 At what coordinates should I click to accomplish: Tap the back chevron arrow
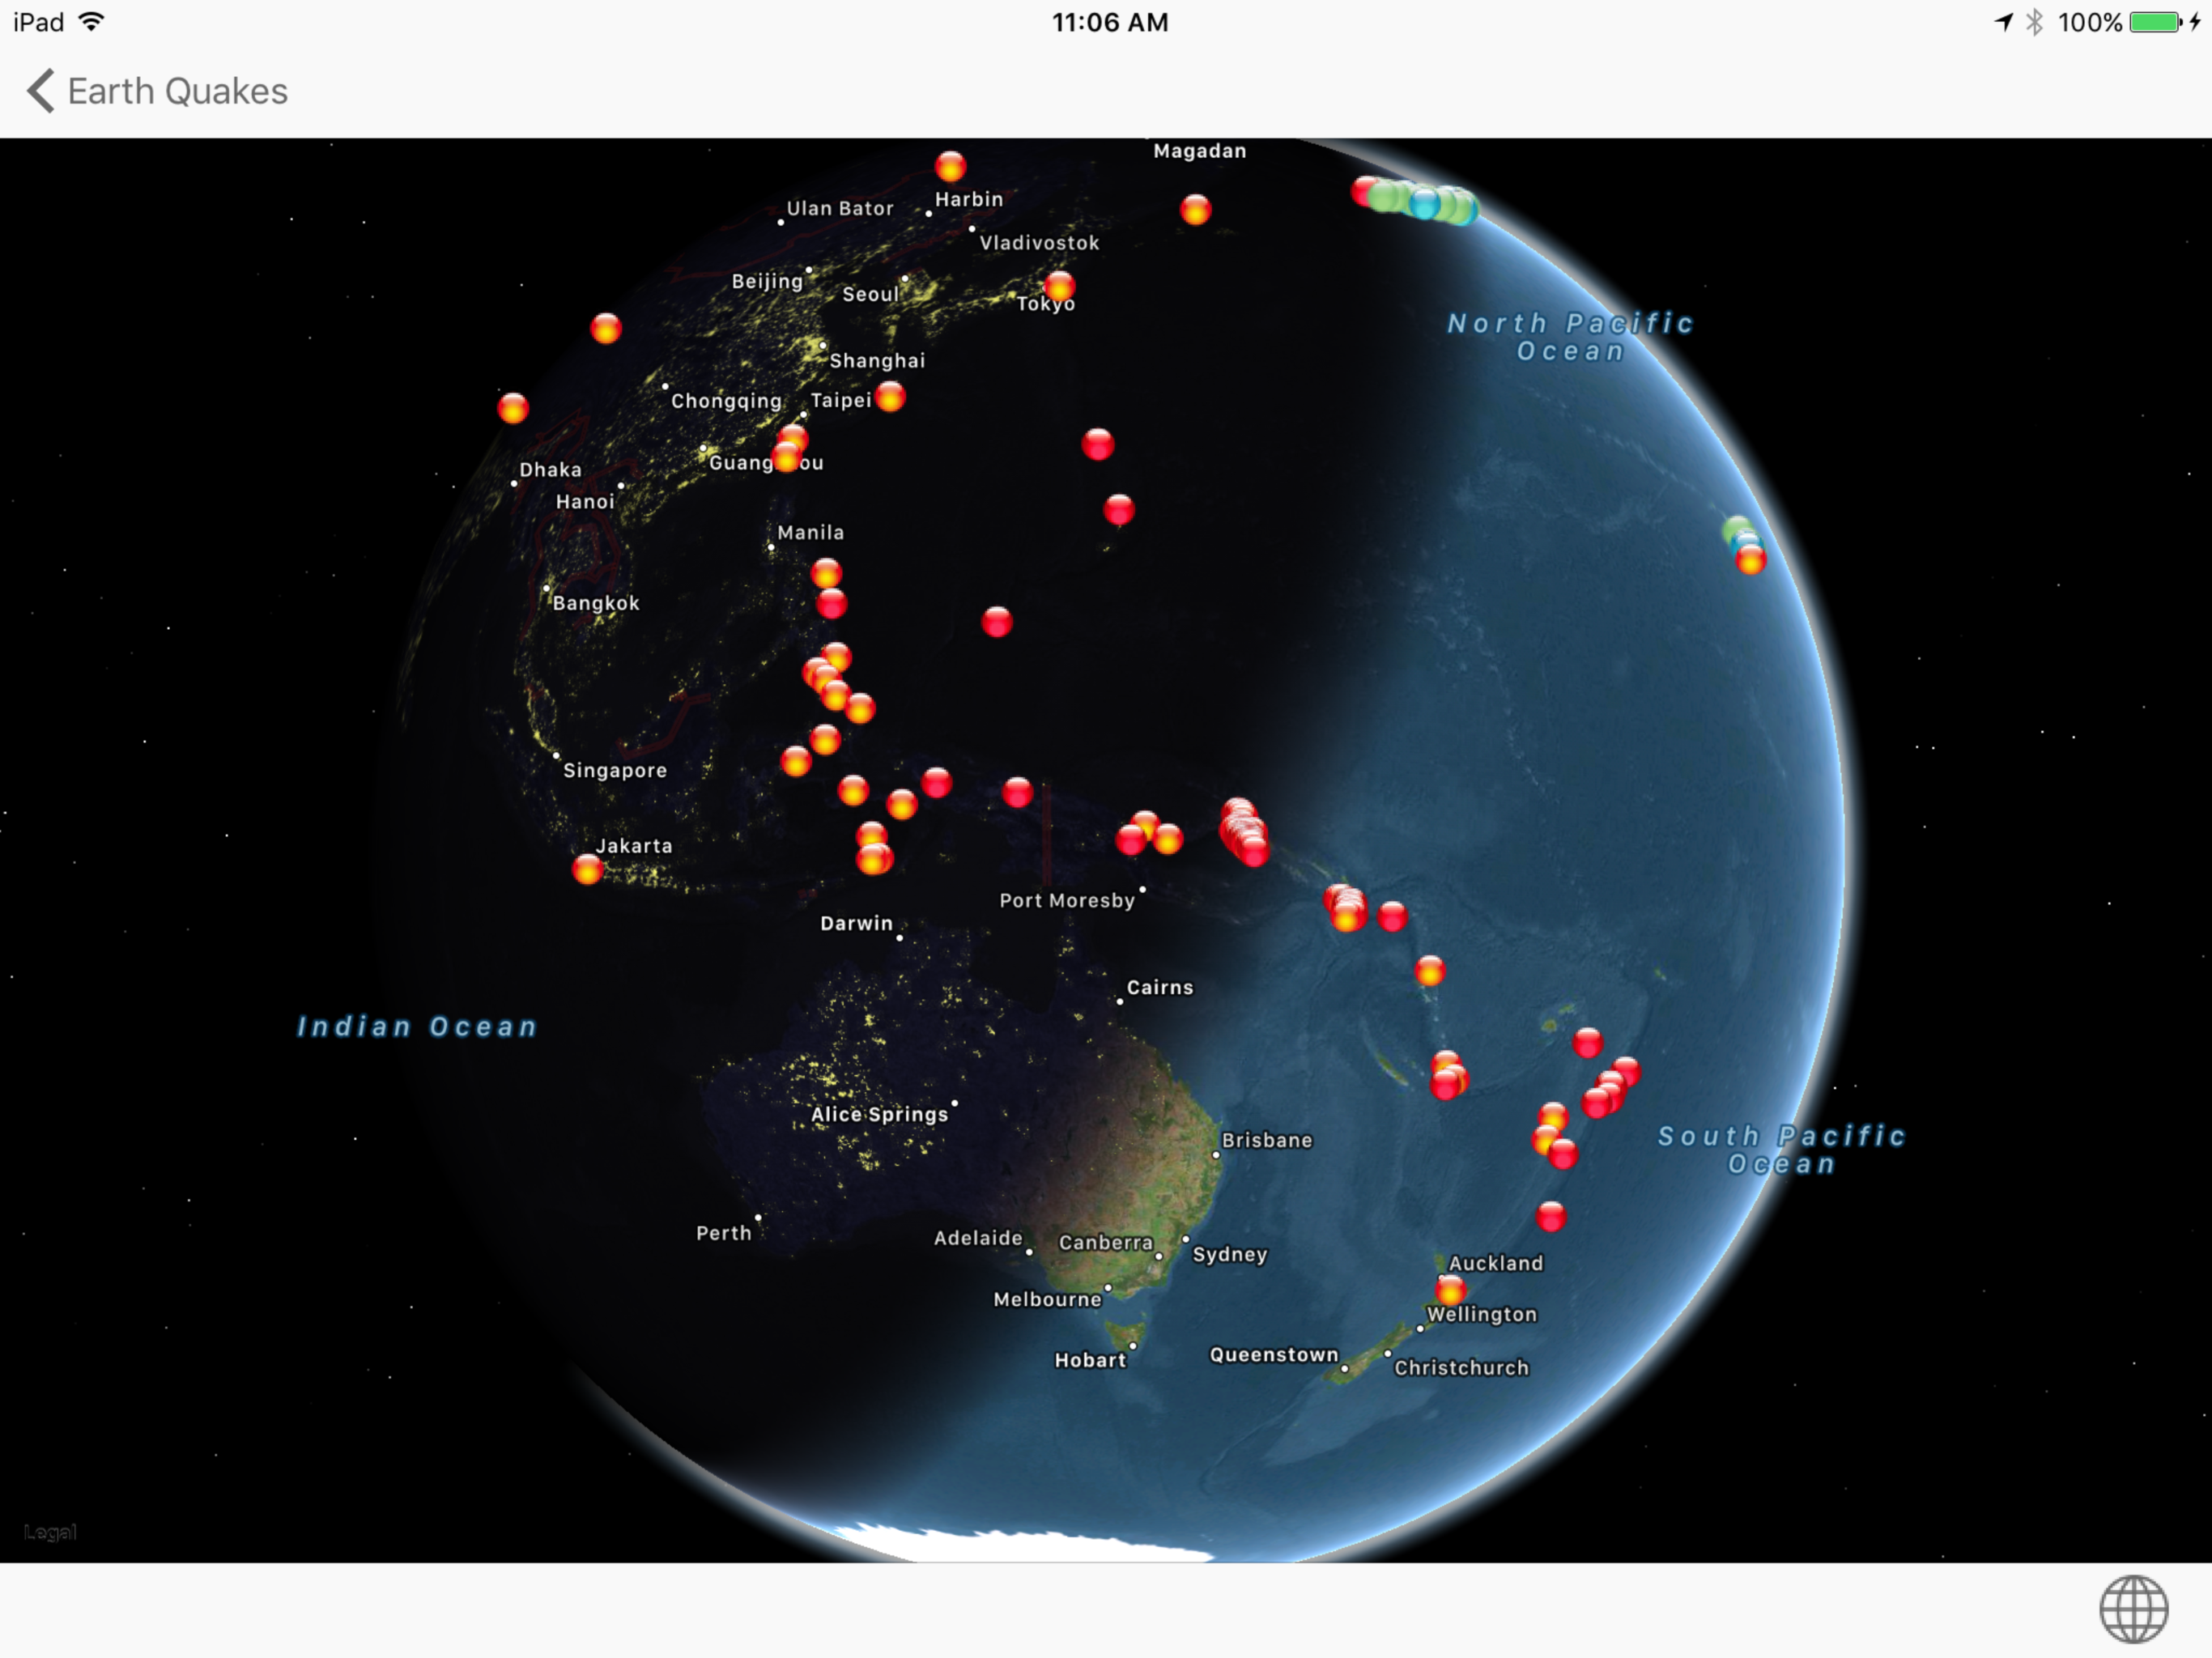point(40,91)
